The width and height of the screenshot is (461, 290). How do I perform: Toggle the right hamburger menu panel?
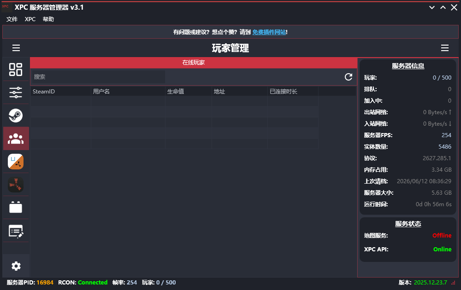tap(445, 48)
